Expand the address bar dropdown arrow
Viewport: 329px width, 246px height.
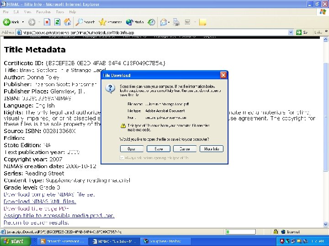pos(291,32)
